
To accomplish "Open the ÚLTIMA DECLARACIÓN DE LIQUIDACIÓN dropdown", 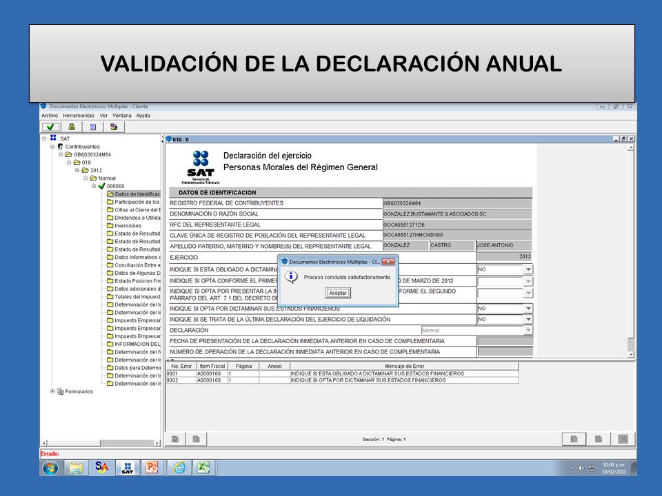I will pyautogui.click(x=528, y=319).
